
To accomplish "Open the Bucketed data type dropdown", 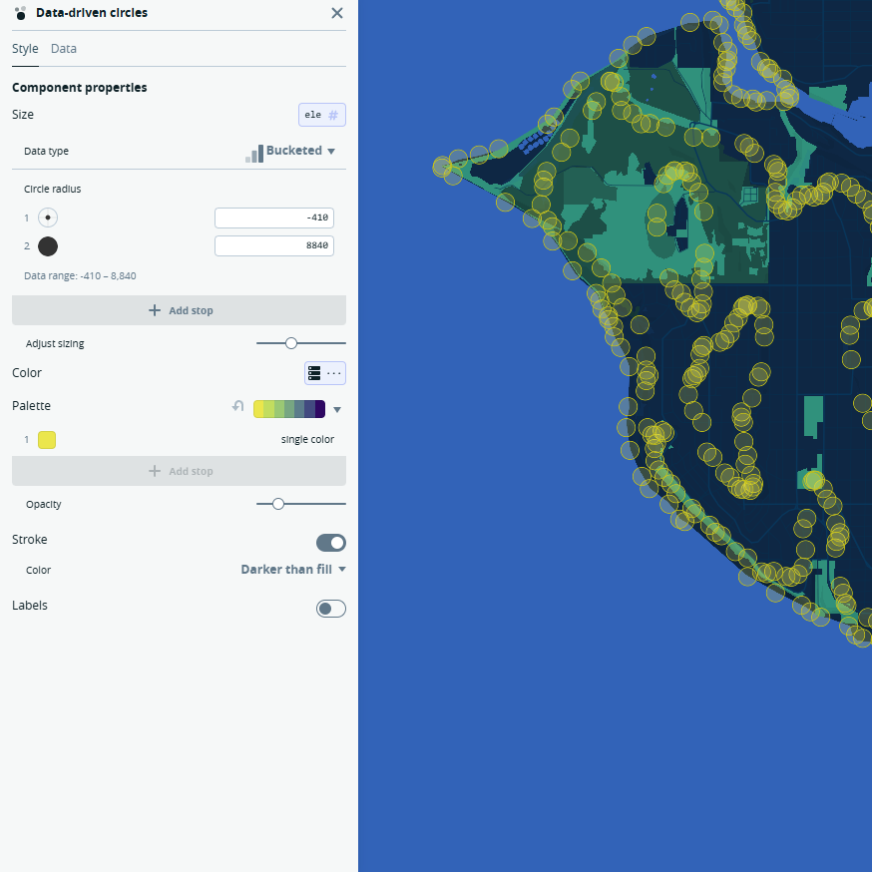I will 295,152.
